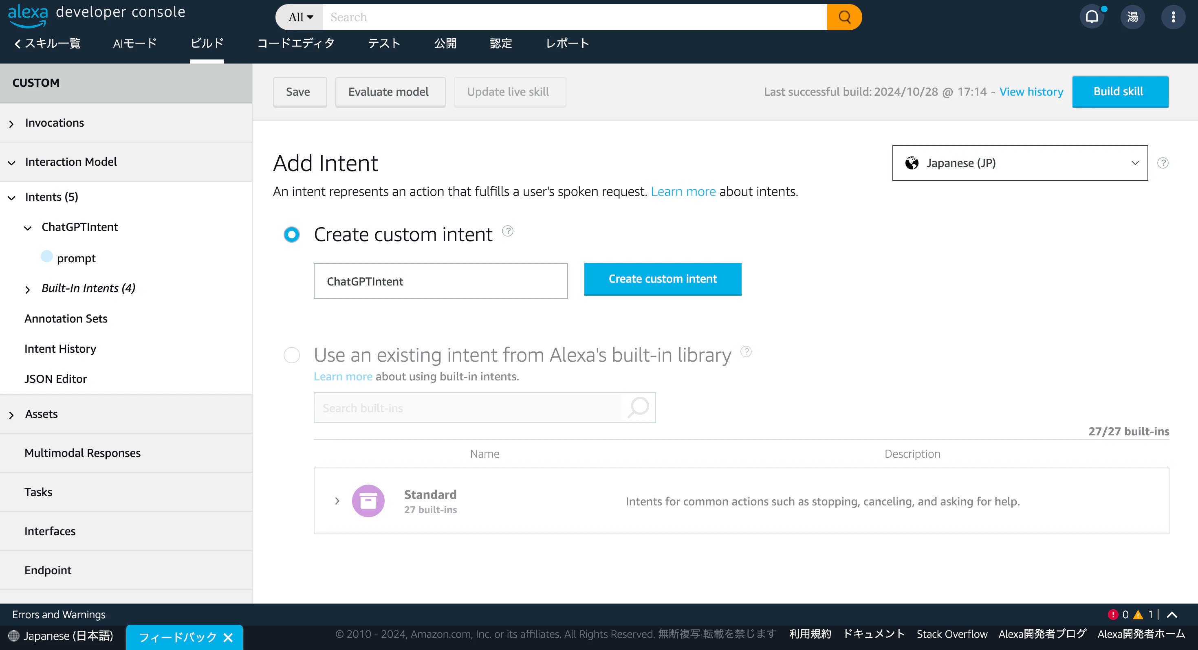Image resolution: width=1198 pixels, height=650 pixels.
Task: Open the テスト tab
Action: (x=384, y=43)
